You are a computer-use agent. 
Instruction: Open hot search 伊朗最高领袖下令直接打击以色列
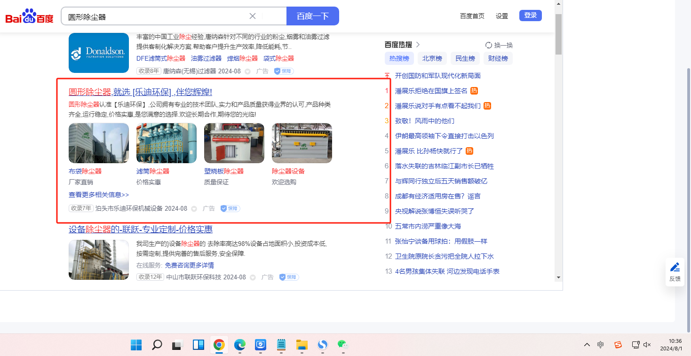tap(445, 136)
